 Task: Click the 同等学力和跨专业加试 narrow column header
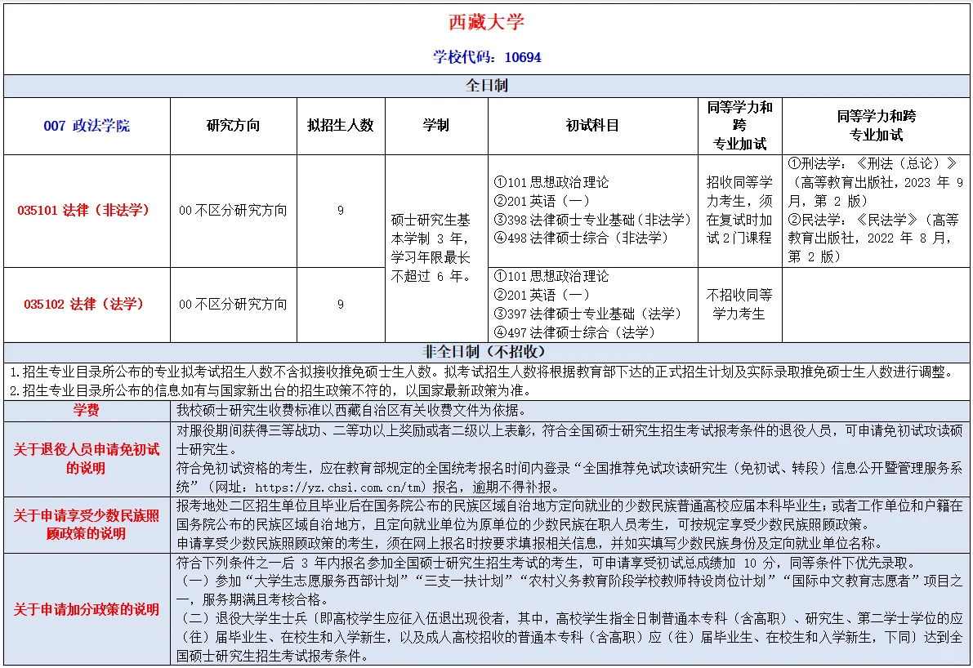point(739,126)
